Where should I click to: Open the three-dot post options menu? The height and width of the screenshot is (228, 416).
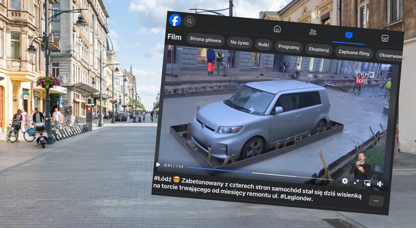point(376,201)
